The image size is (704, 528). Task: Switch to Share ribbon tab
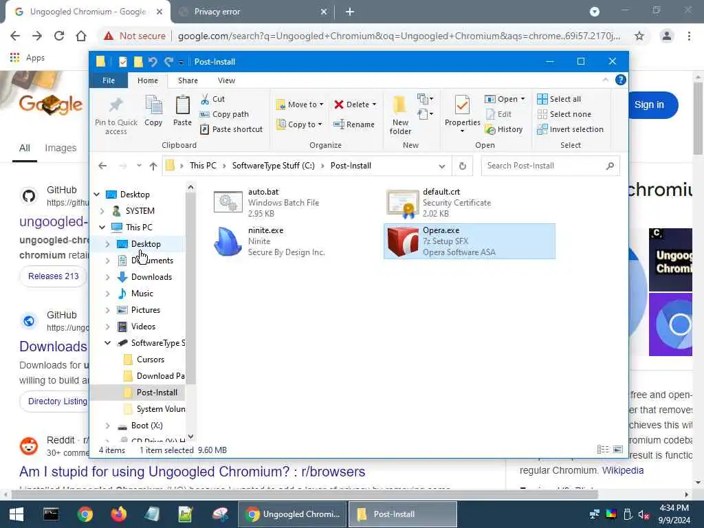[188, 80]
